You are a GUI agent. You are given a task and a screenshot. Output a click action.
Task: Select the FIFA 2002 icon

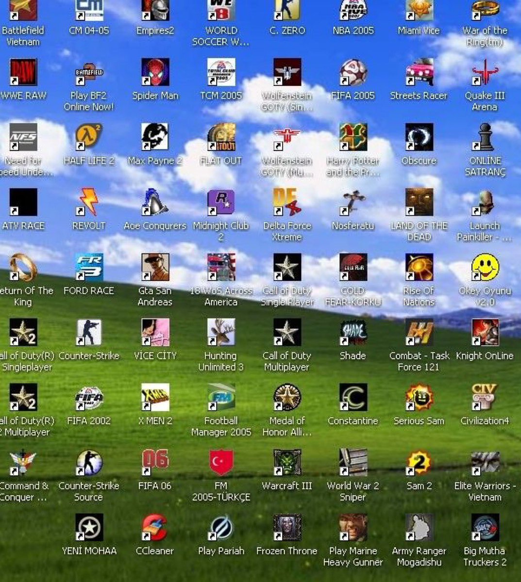pos(89,397)
